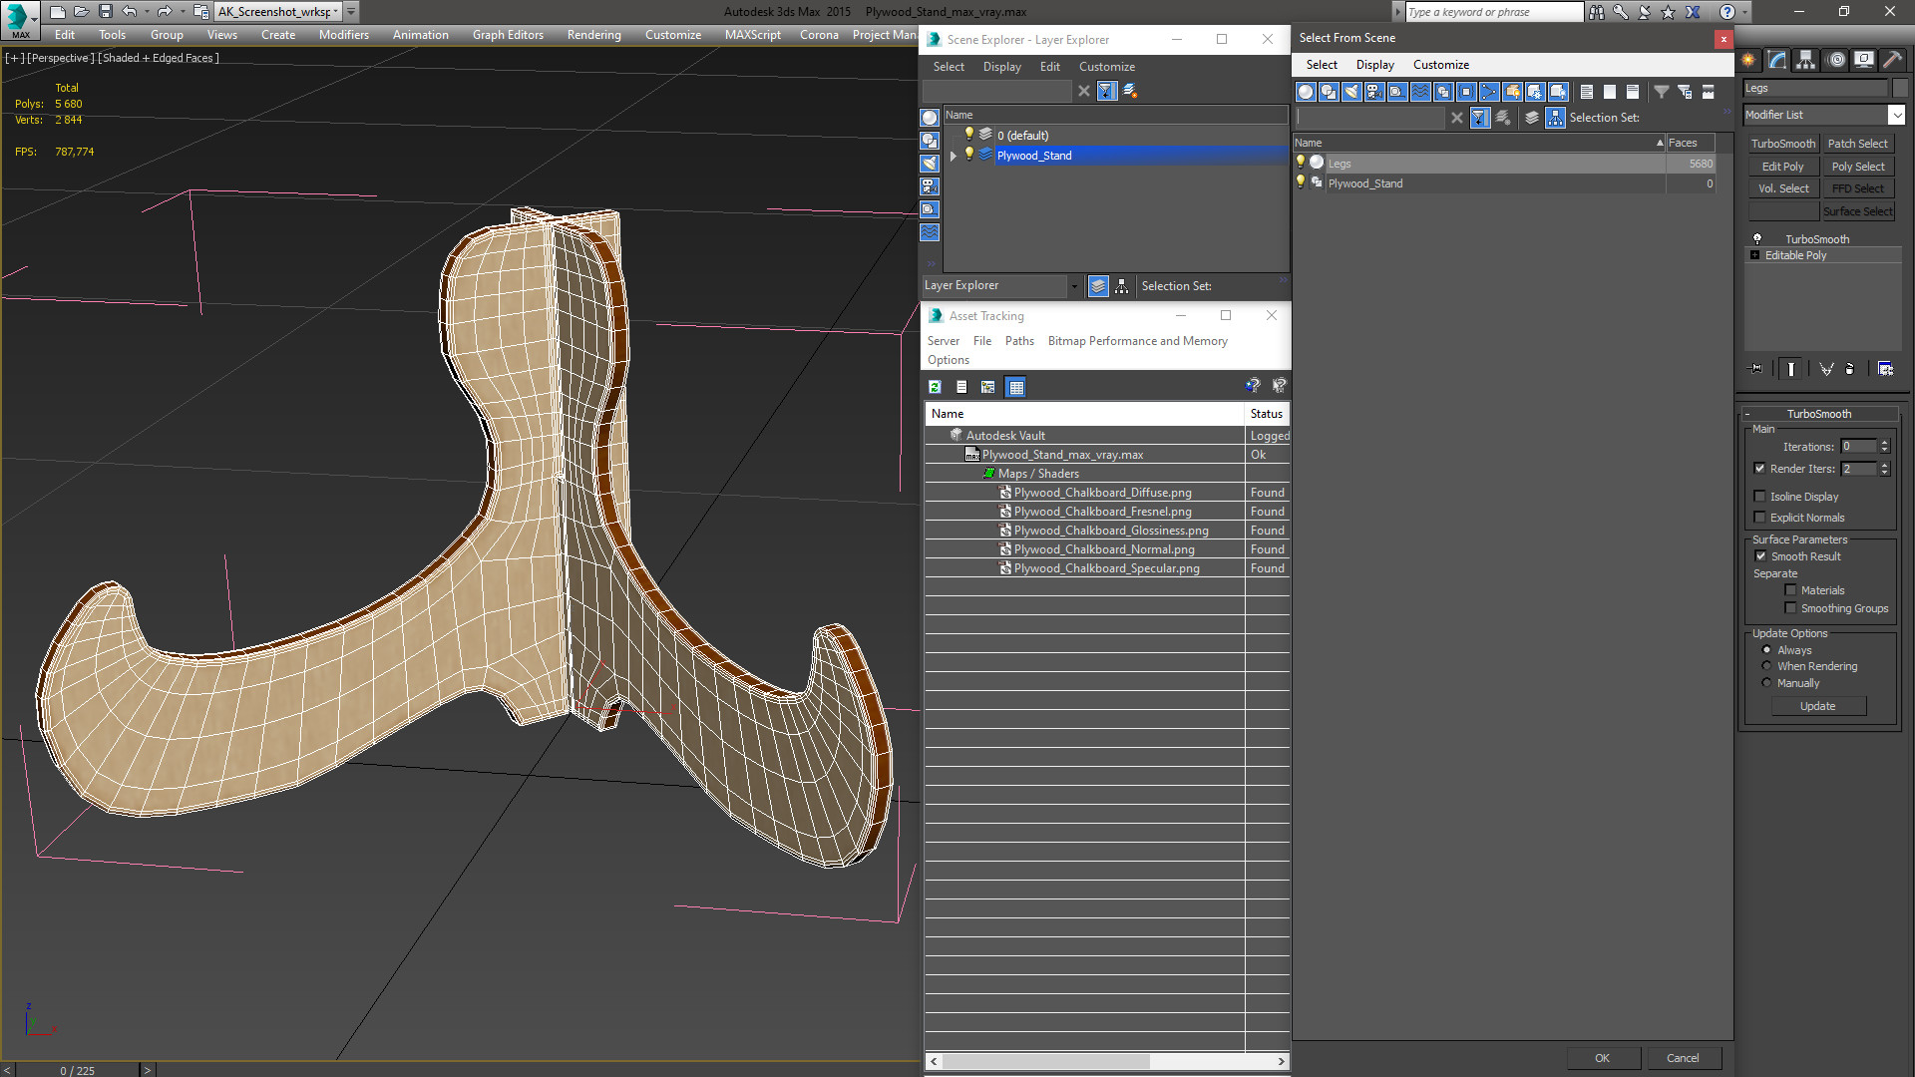Open the Modifier List dropdown

1897,115
